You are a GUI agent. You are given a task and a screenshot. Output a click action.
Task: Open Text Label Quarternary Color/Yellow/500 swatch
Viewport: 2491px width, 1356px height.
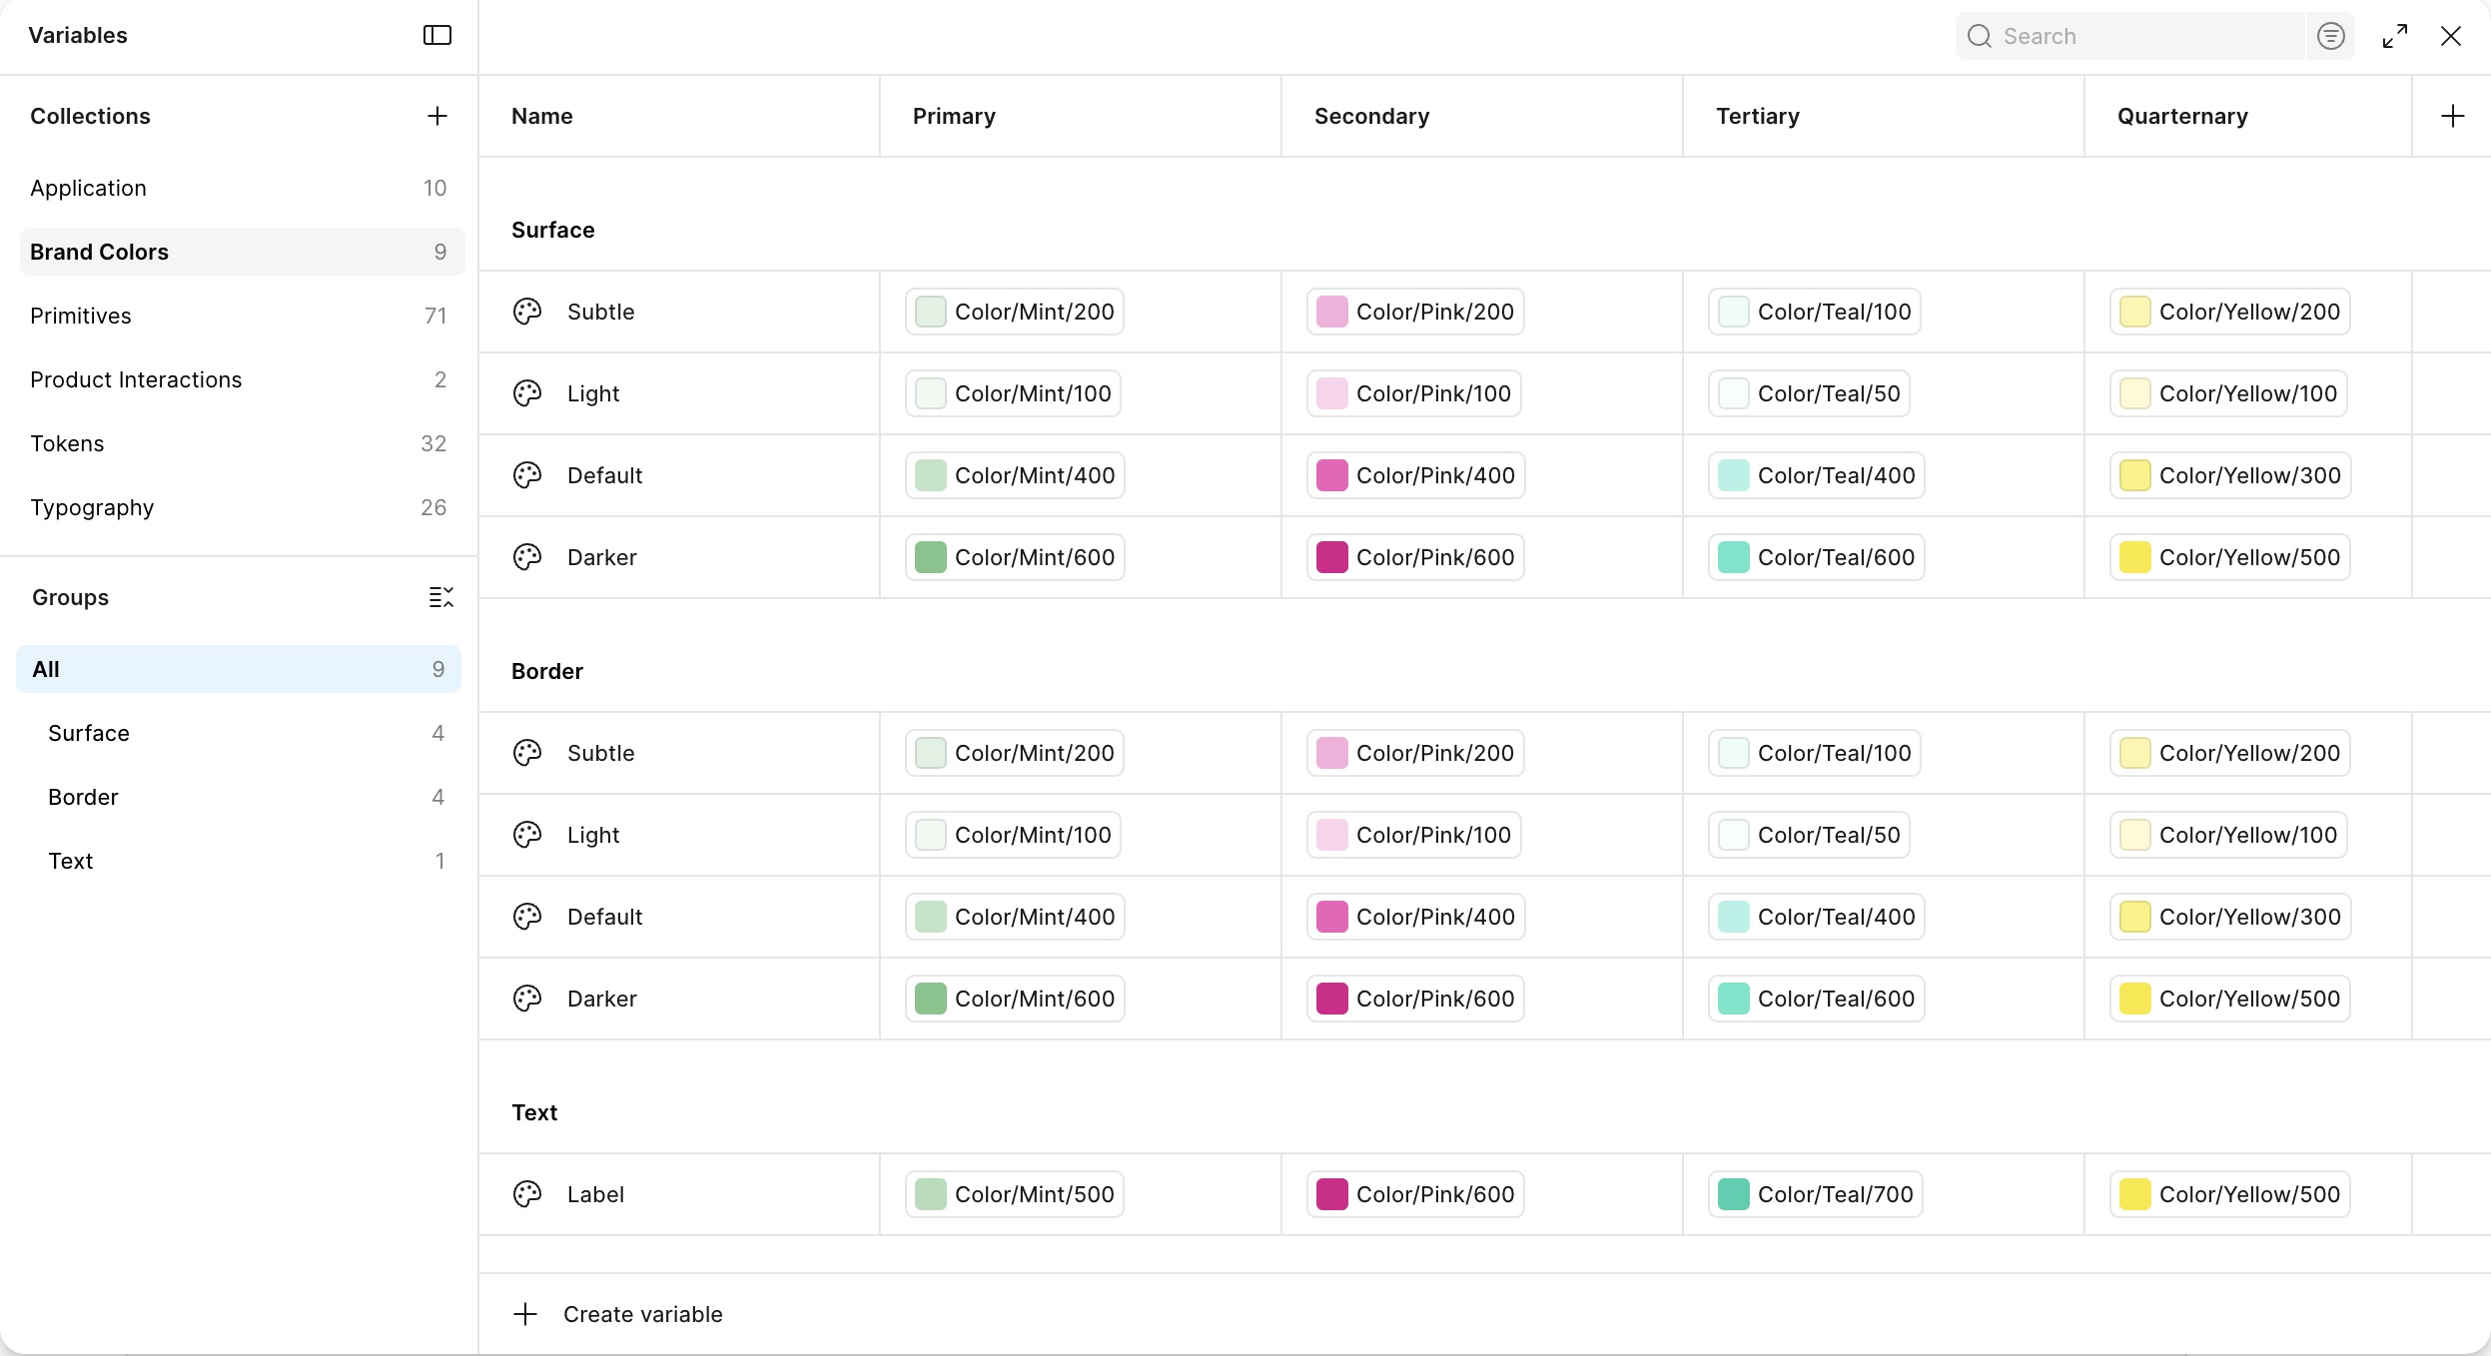(2135, 1194)
